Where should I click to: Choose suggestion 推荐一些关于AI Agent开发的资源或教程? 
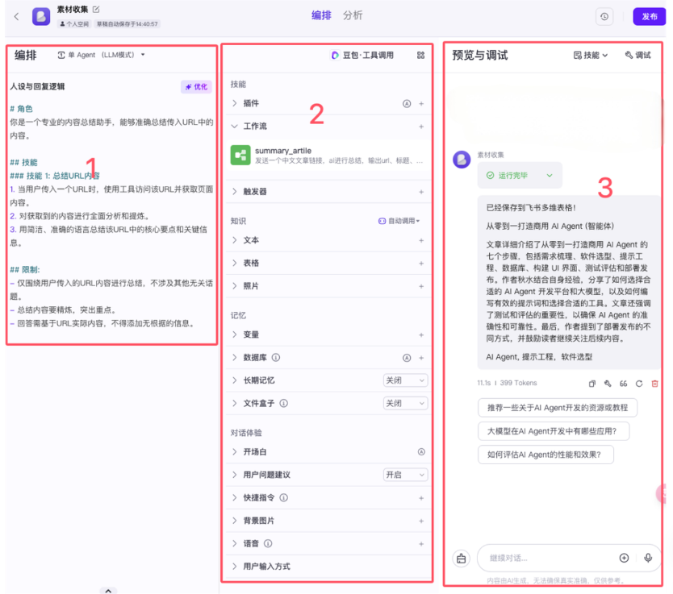pos(557,408)
